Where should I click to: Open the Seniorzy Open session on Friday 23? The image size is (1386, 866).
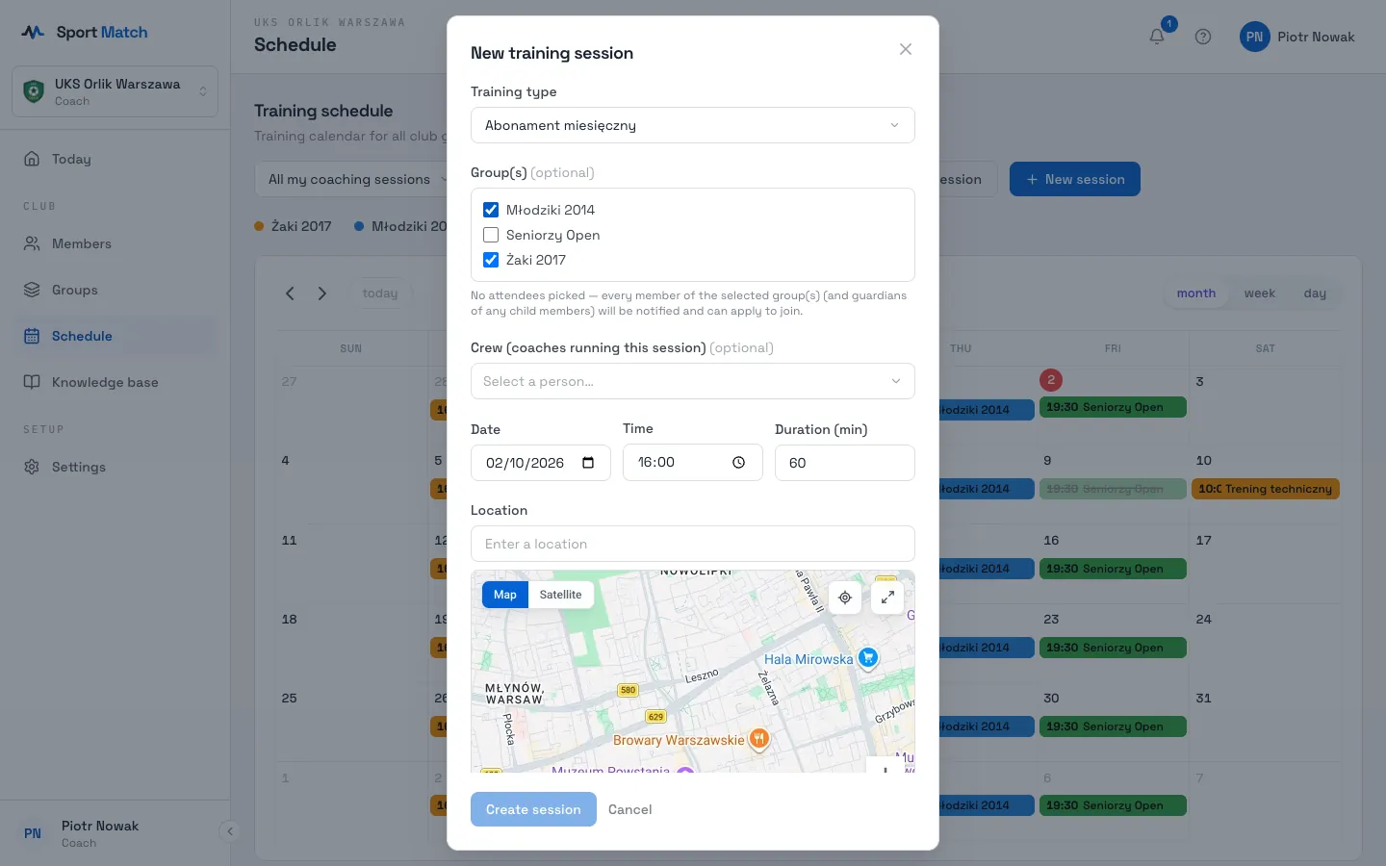(x=1113, y=648)
